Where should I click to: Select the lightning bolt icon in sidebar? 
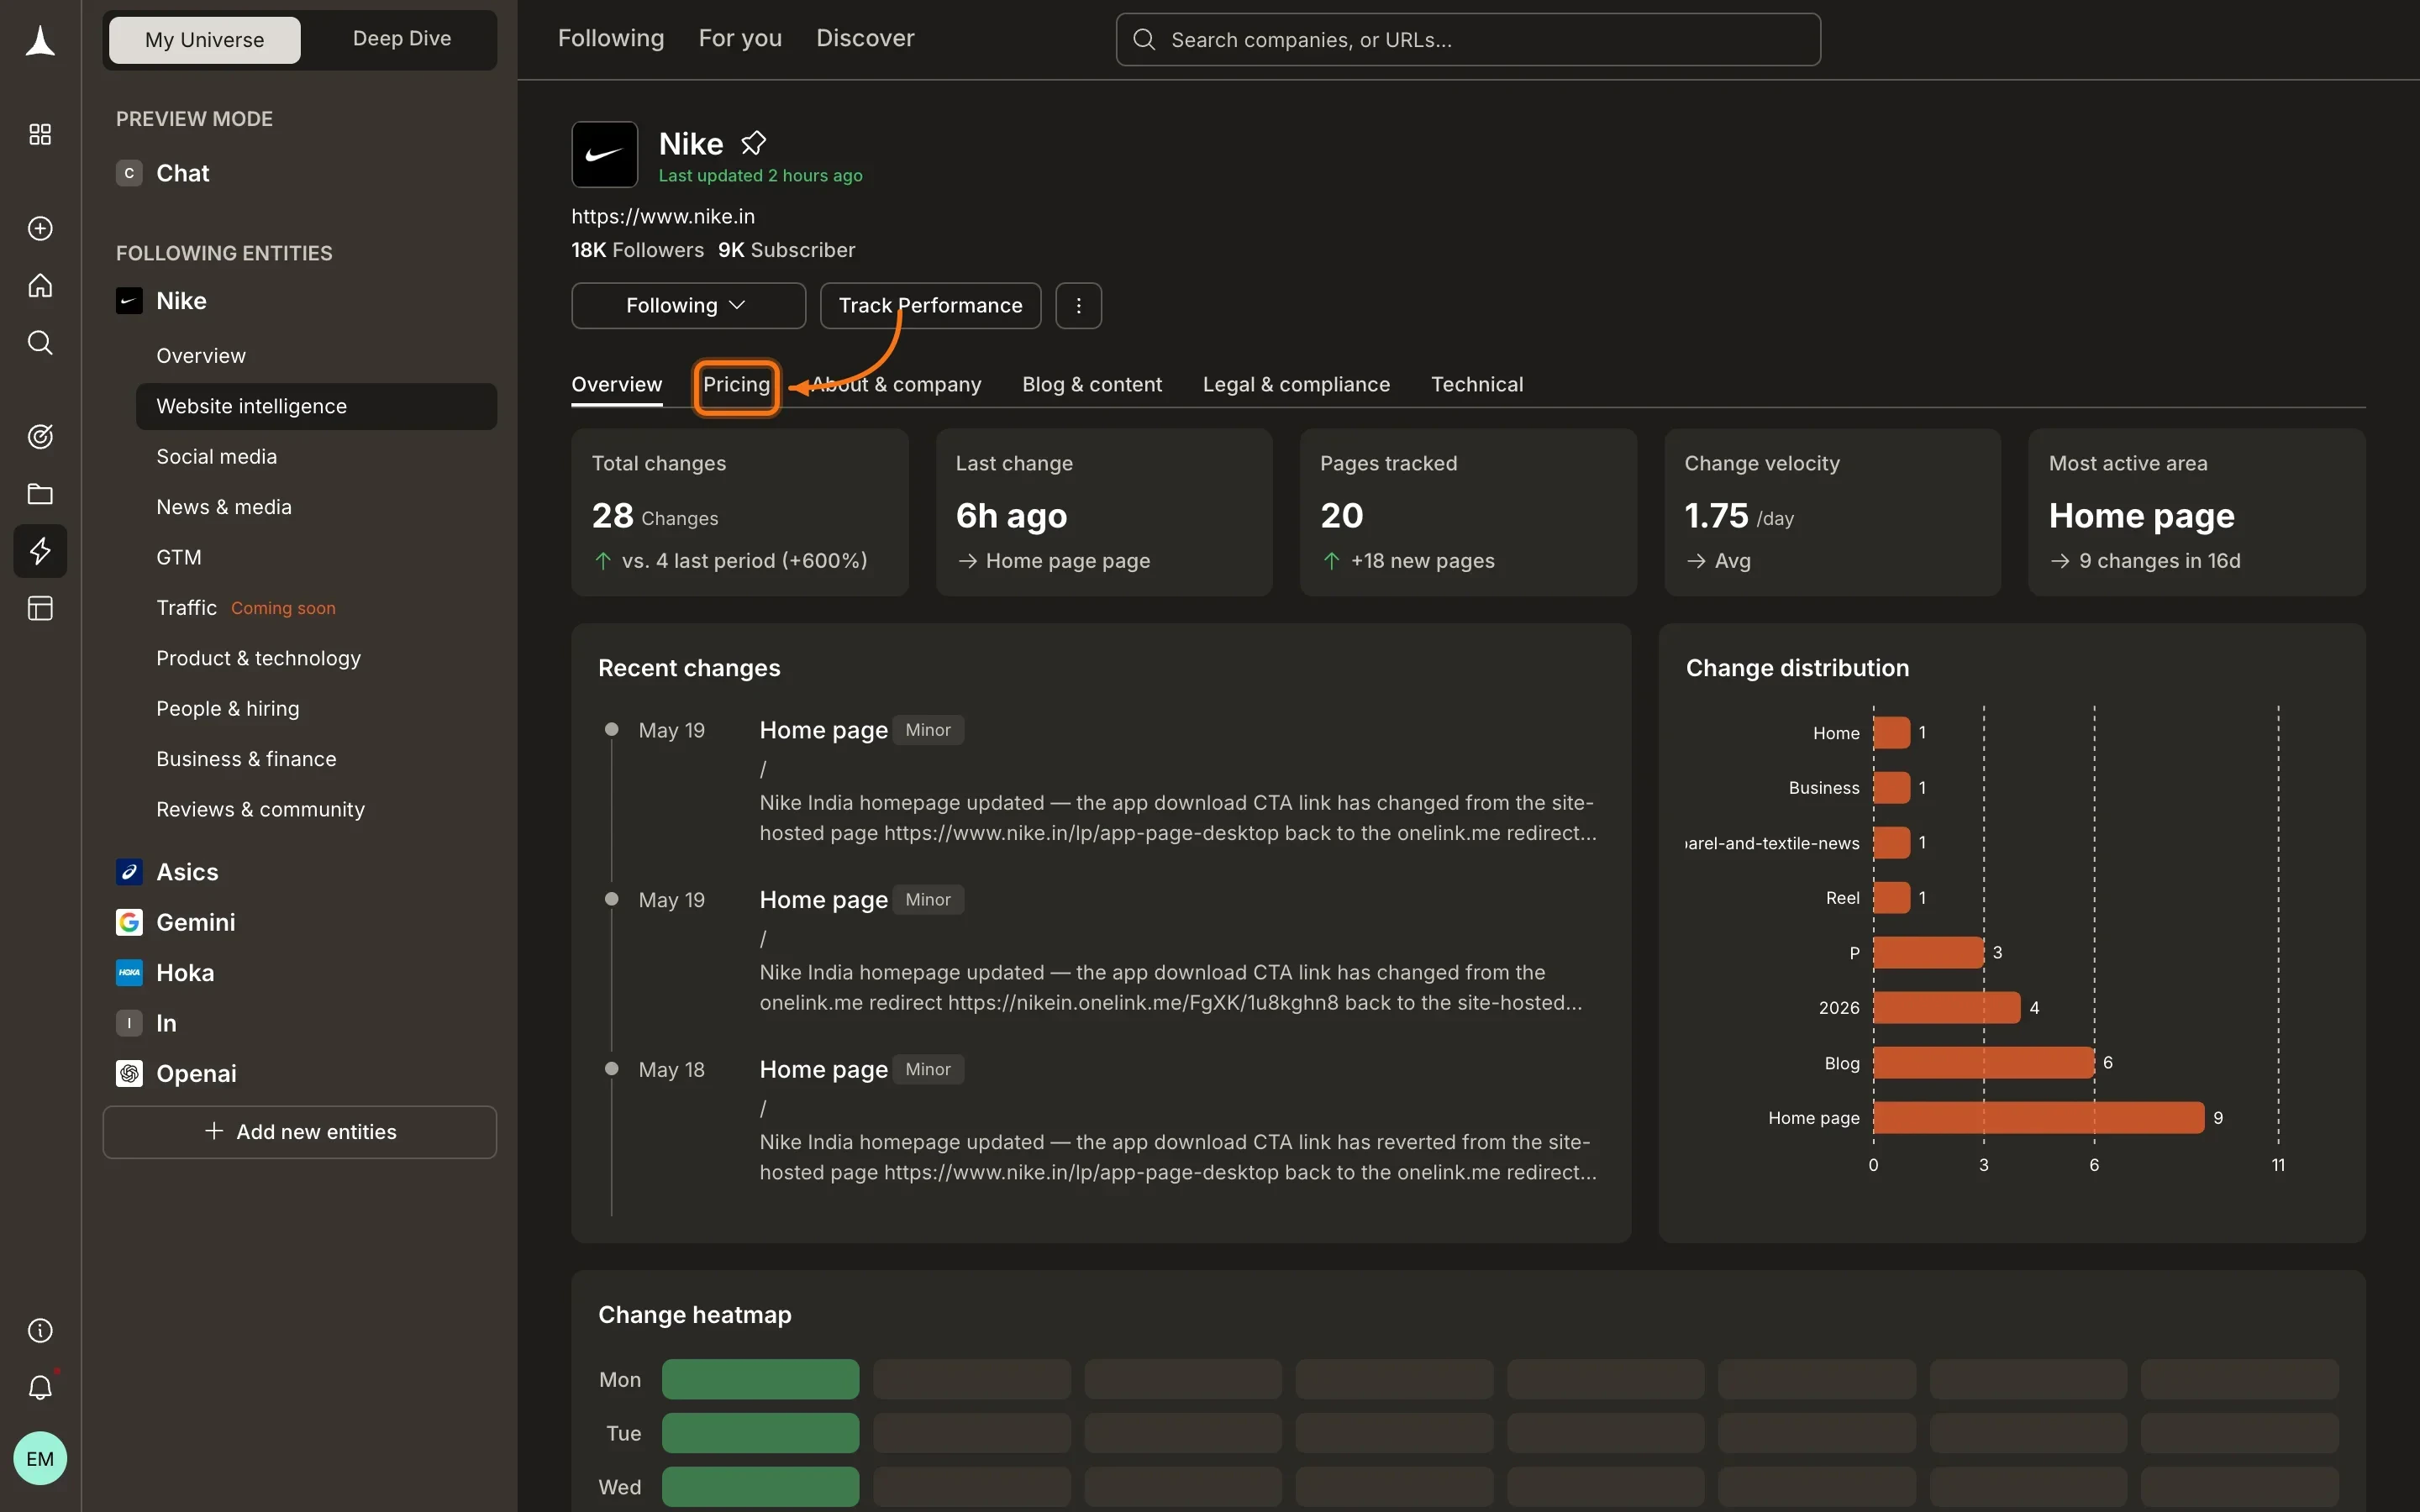click(40, 551)
